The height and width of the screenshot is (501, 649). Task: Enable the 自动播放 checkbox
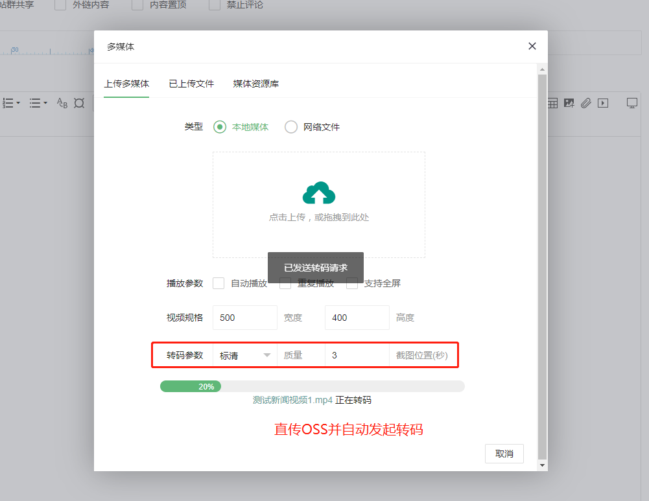click(x=218, y=283)
